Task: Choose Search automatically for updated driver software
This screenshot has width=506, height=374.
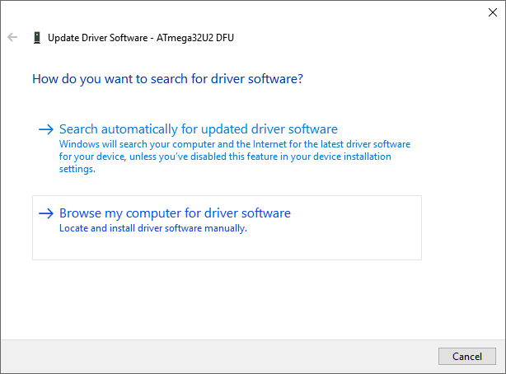Action: 227,147
